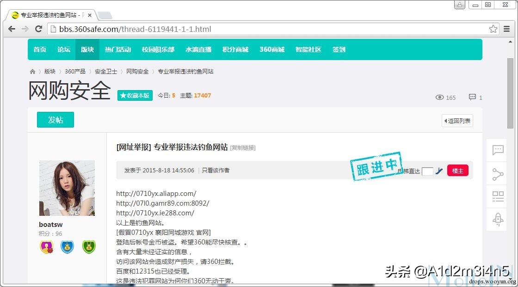The width and height of the screenshot is (518, 287).
Task: Click the replies comment icon
Action: point(472,97)
